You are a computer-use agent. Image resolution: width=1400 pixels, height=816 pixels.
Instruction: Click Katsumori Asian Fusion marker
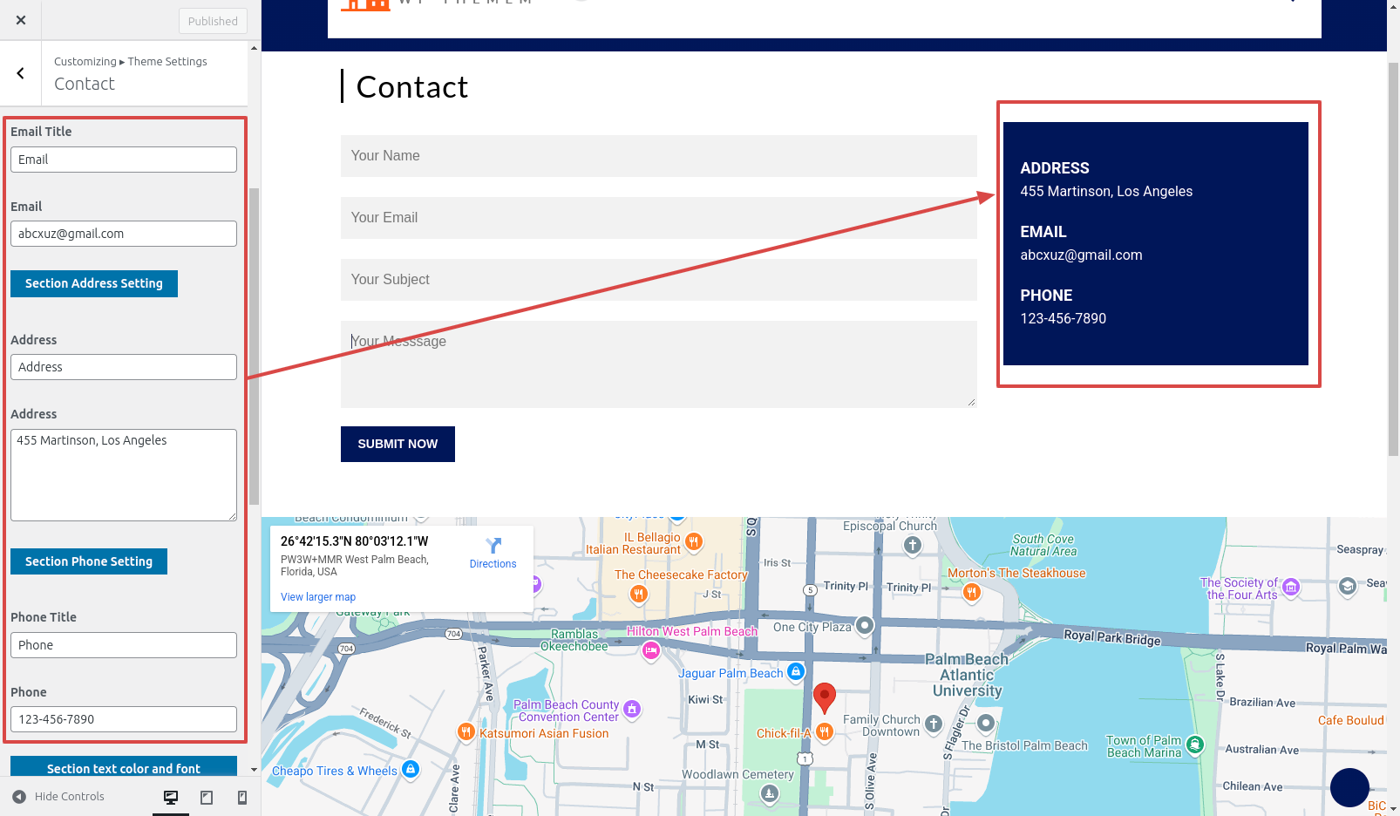pyautogui.click(x=466, y=732)
